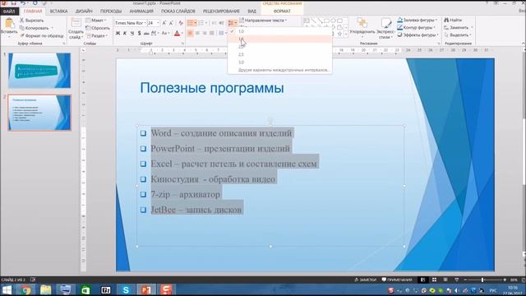The height and width of the screenshot is (296, 526).
Task: Open the font name Times New Roman dropdown
Action: tap(145, 23)
